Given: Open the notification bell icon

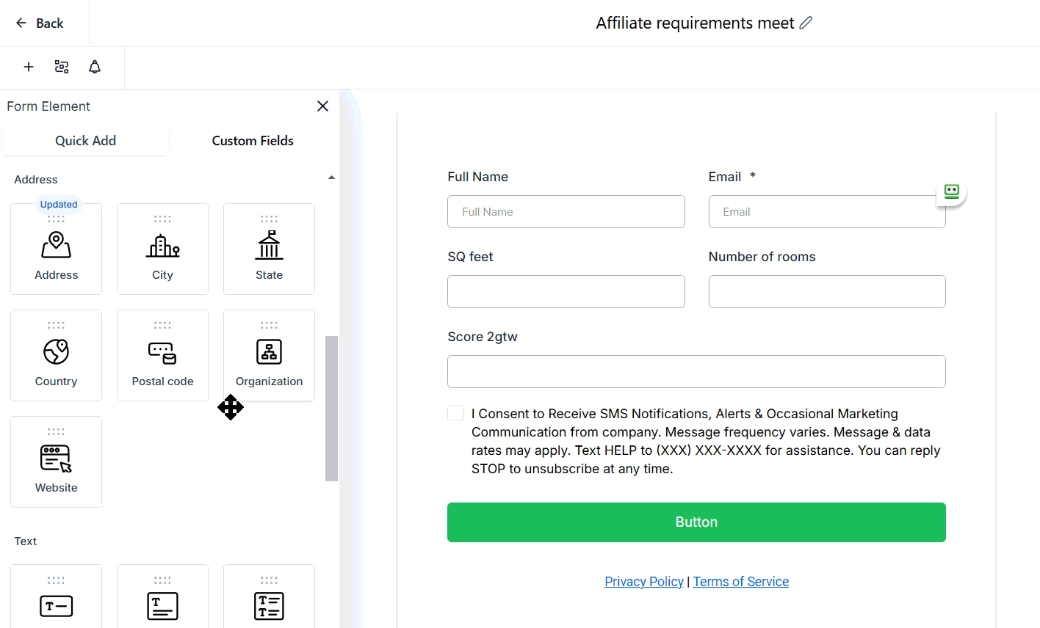Looking at the screenshot, I should (95, 67).
